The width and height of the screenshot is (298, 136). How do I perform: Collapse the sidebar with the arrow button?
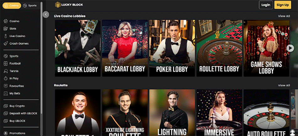tap(46, 14)
